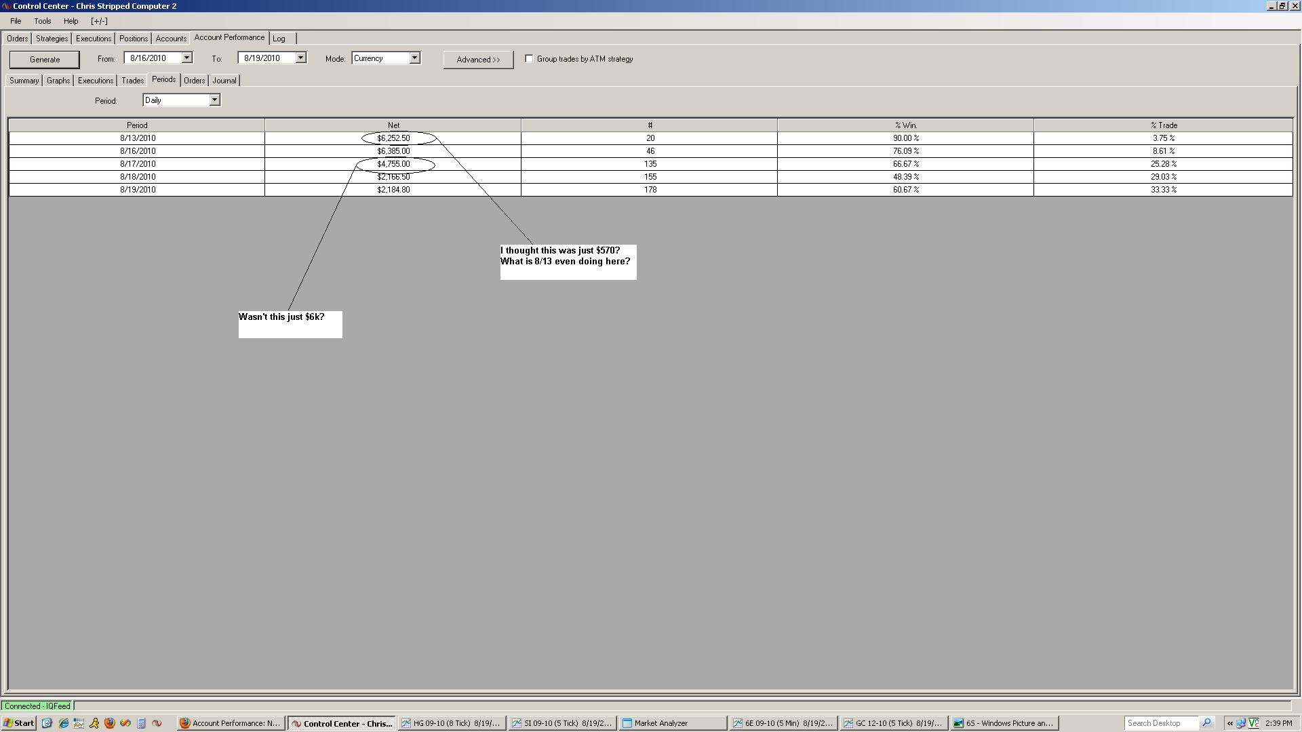1302x732 pixels.
Task: Sort by the Net column header
Action: (393, 125)
